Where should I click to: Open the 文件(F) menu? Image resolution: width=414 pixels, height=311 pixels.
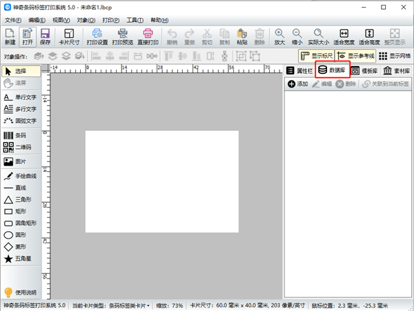(13, 20)
